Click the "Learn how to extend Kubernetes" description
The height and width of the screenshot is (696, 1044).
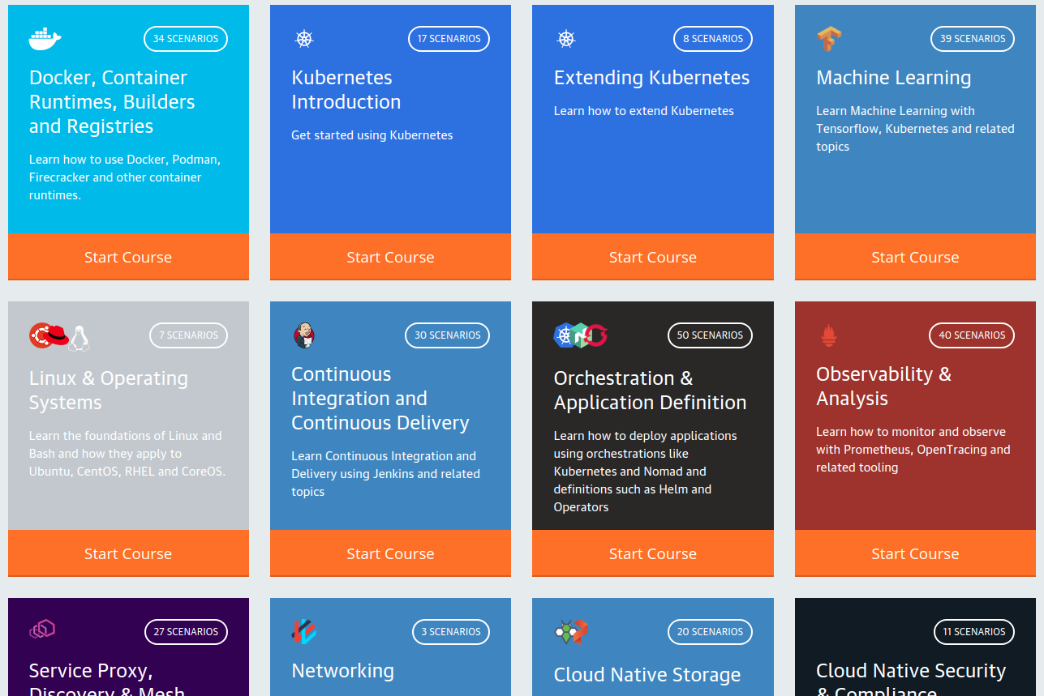tap(644, 111)
